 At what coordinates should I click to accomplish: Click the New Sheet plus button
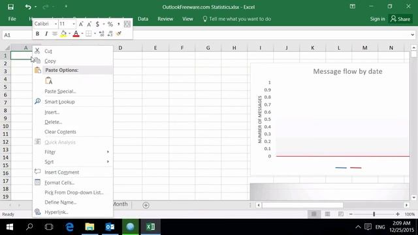pos(146,205)
